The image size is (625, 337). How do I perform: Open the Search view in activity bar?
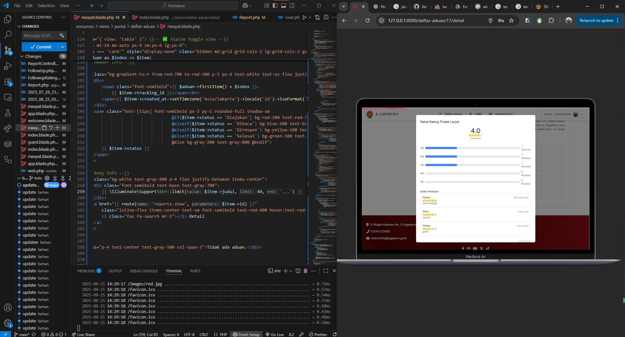click(8, 34)
